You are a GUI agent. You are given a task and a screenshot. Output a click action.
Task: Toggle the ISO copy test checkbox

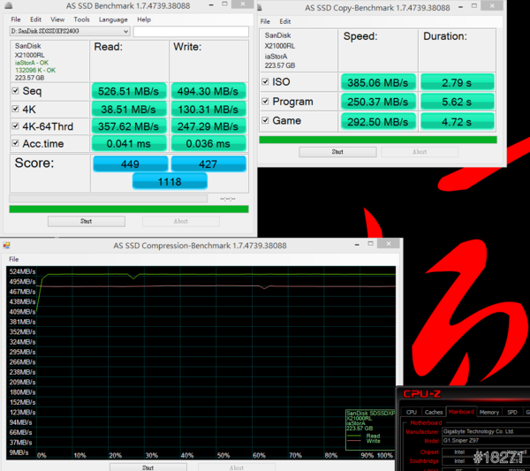[x=266, y=82]
